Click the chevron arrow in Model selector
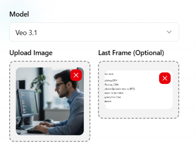 tap(169, 32)
